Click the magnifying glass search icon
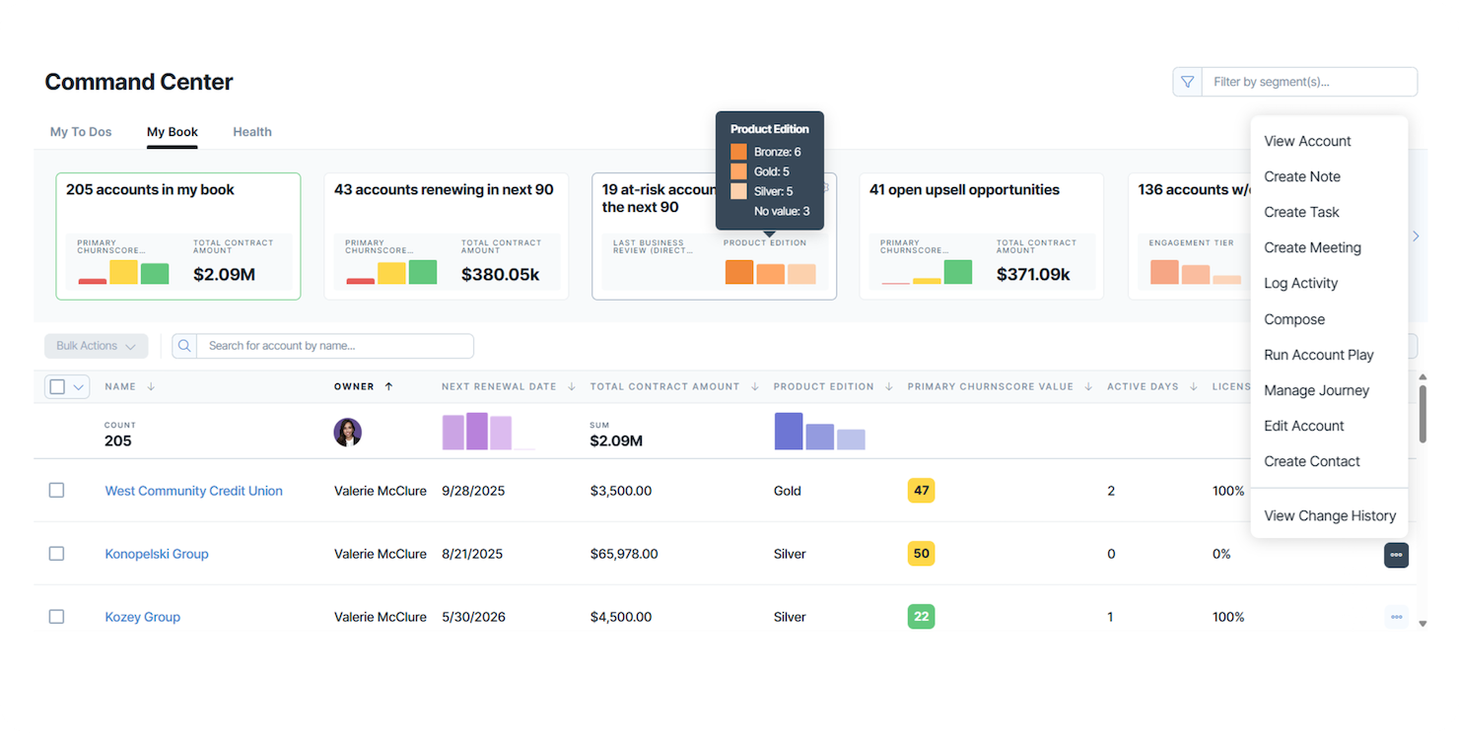 coord(184,346)
